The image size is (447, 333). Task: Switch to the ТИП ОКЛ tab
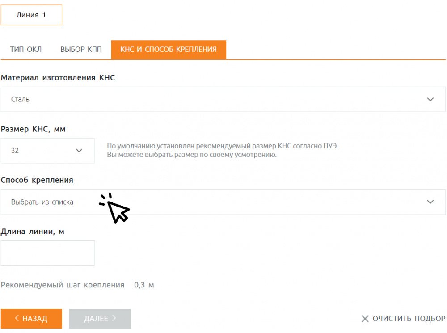point(26,50)
